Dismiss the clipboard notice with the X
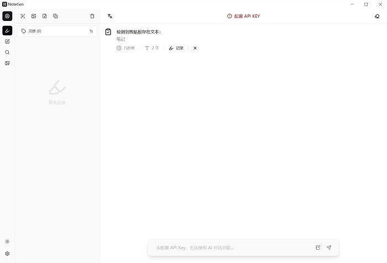This screenshot has width=387, height=263. click(x=195, y=48)
